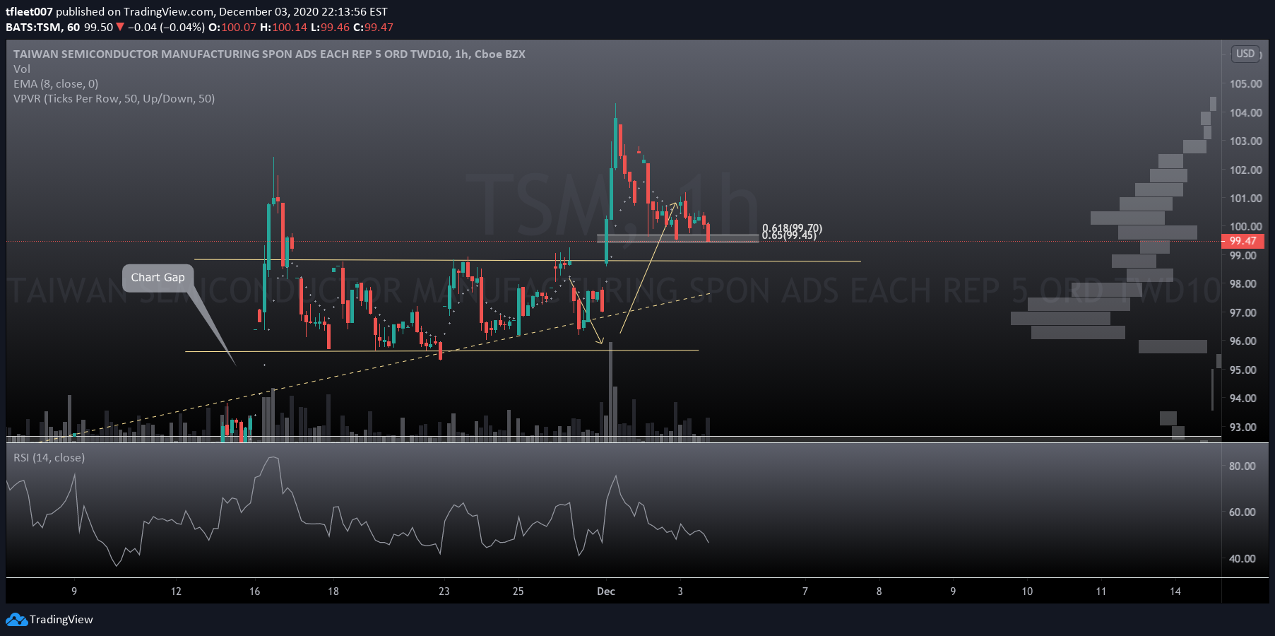Image resolution: width=1275 pixels, height=636 pixels.
Task: Click the 93.00 price axis label
Action: coord(1243,427)
